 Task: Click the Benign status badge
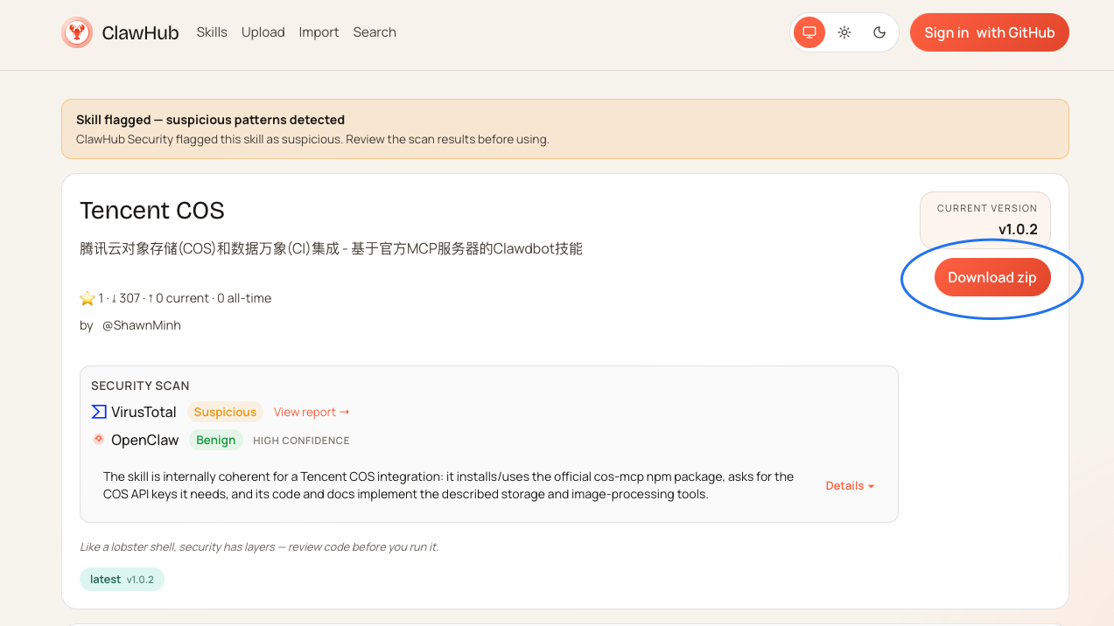215,441
